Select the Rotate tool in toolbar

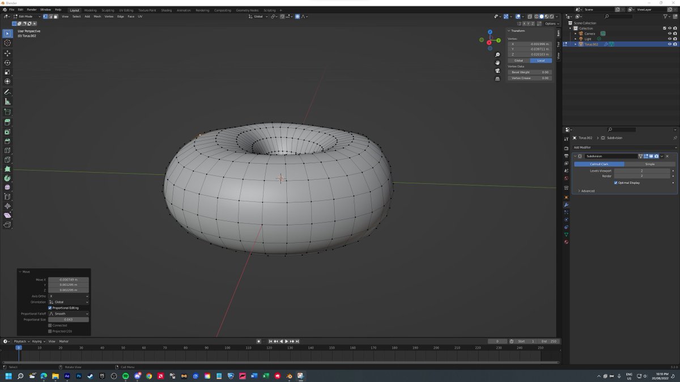coord(7,63)
